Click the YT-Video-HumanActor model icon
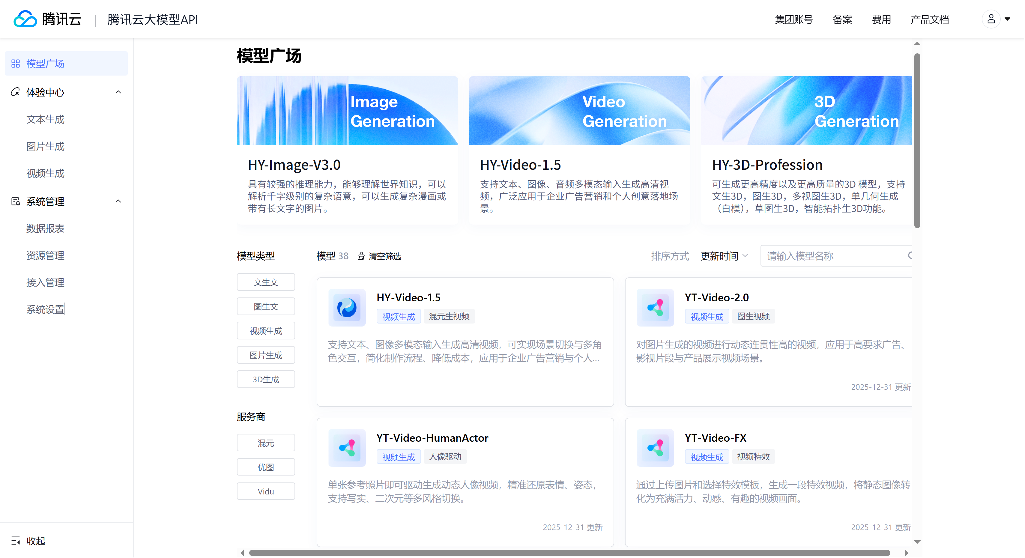The width and height of the screenshot is (1025, 558). pos(347,448)
